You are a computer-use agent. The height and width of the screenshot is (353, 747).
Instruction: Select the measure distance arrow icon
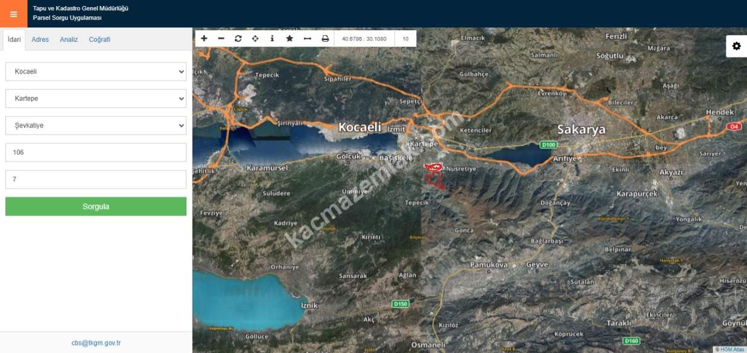coord(307,39)
